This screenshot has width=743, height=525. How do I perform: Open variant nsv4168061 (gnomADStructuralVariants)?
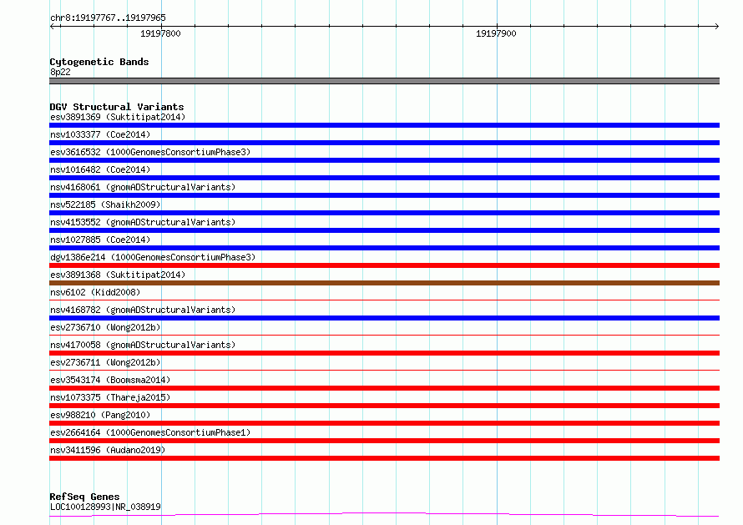point(143,187)
